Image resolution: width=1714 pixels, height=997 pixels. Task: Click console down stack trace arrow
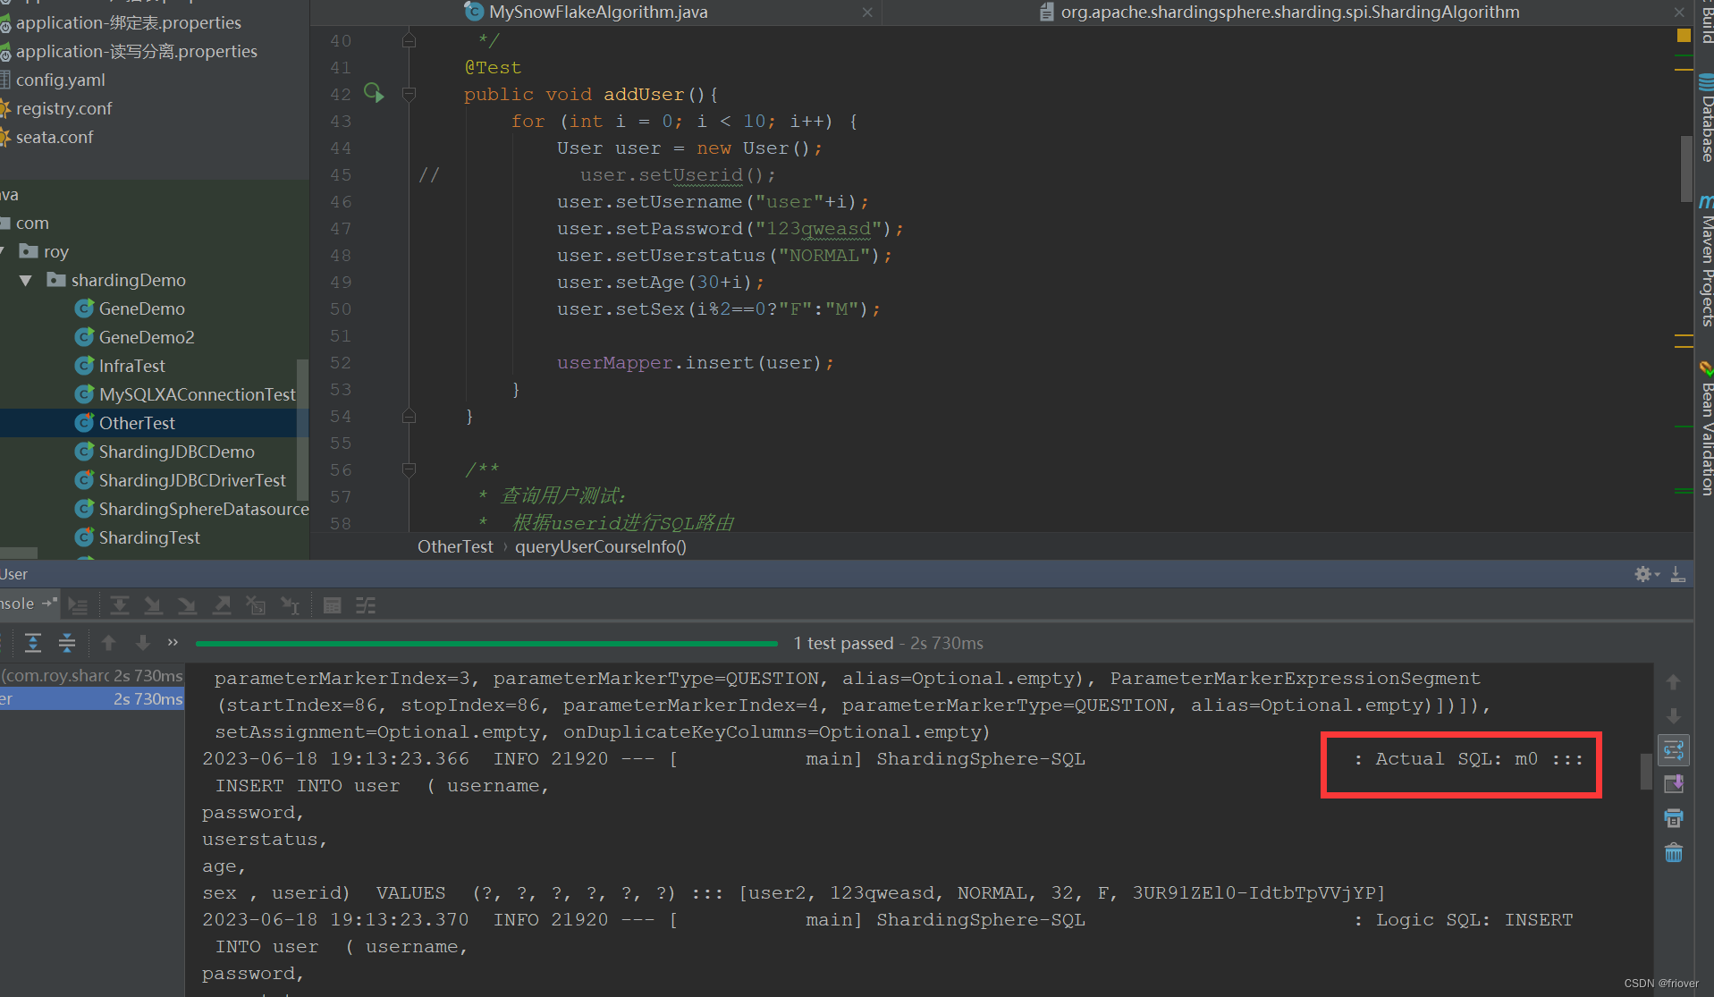coord(1674,716)
